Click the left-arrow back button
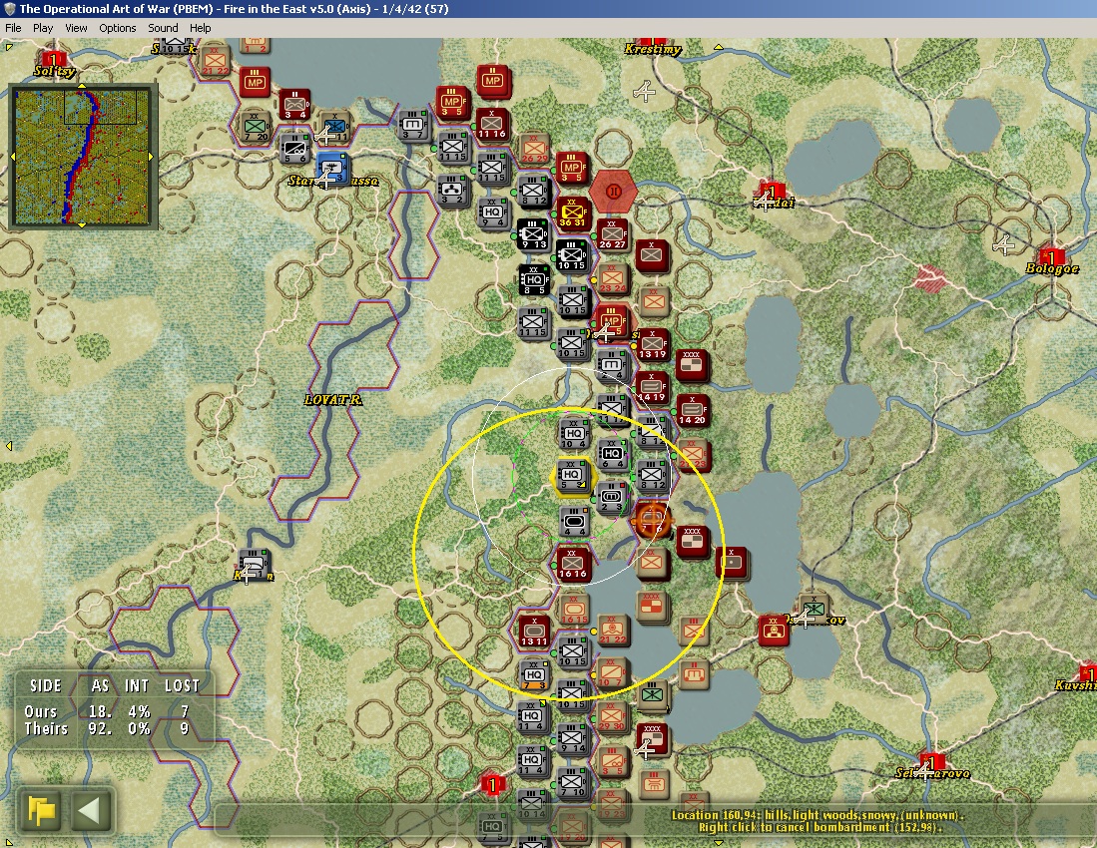Screen dimensions: 1097x848 point(91,810)
